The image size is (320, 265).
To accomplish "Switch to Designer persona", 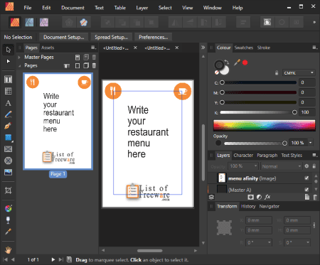I will pyautogui.click(x=29, y=22).
